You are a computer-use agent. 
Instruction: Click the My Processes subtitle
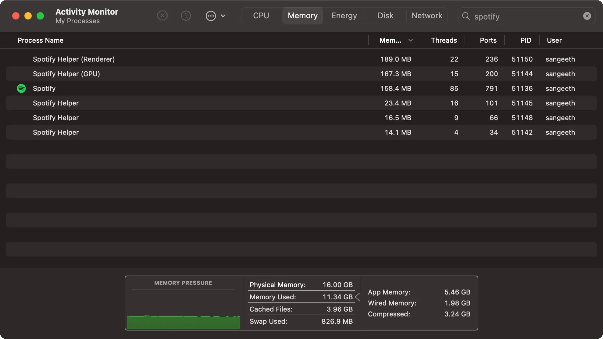77,21
